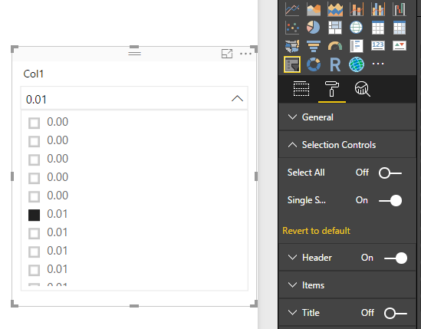Expand the Title section chevron

coord(292,313)
